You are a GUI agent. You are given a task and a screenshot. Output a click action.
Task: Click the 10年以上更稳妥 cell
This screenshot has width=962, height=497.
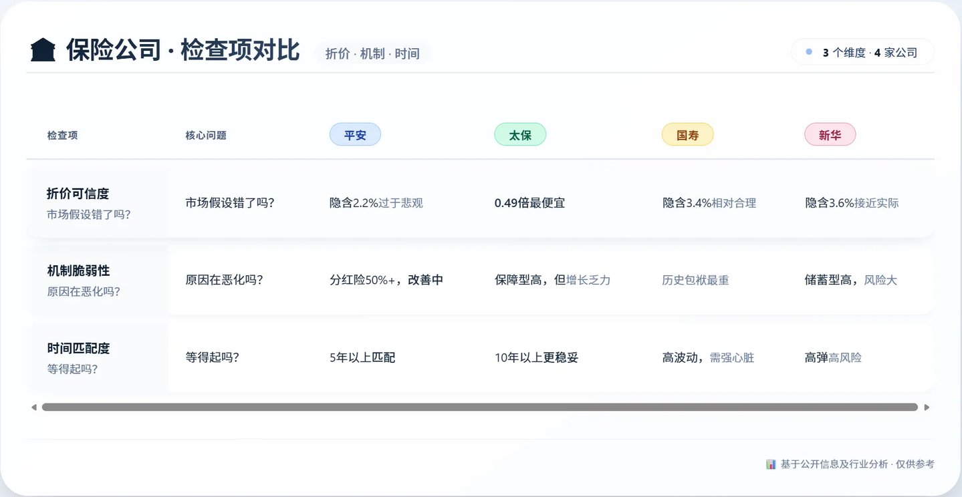tap(536, 357)
